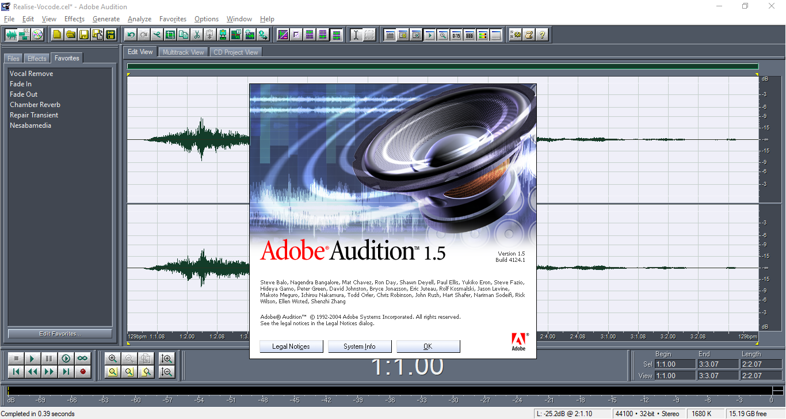Toggle the level meters window toolbar button
Image resolution: width=786 pixels, height=419 pixels.
pyautogui.click(x=483, y=35)
